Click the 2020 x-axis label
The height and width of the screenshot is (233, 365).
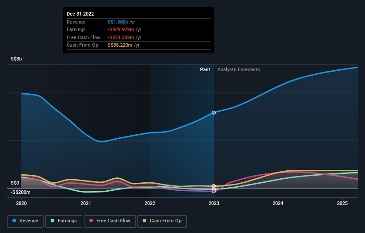click(21, 204)
